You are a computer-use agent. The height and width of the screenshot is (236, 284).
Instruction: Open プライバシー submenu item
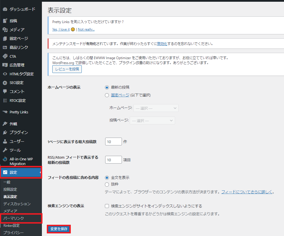pos(14,233)
